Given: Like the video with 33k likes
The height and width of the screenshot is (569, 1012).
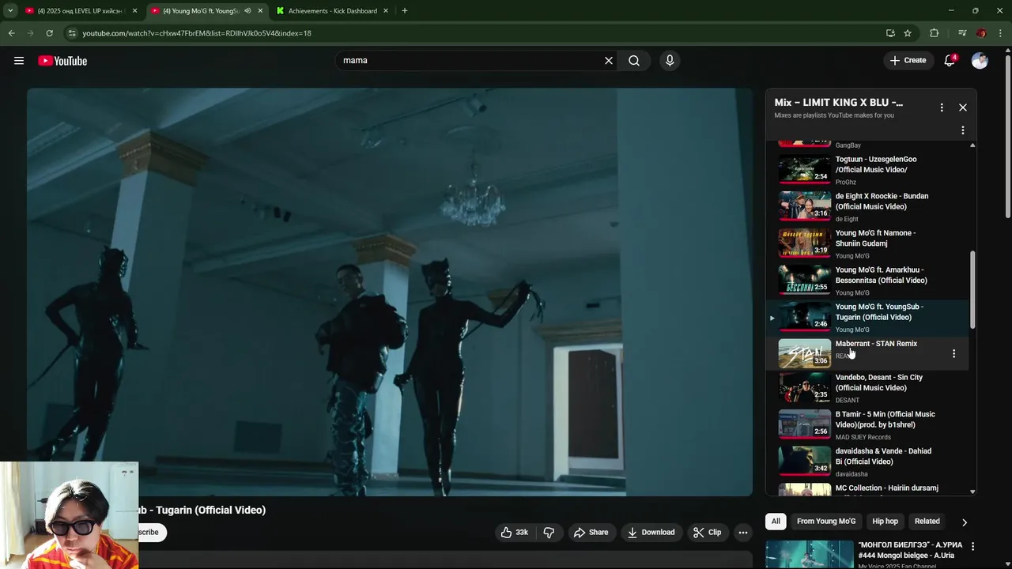Looking at the screenshot, I should click(x=514, y=533).
